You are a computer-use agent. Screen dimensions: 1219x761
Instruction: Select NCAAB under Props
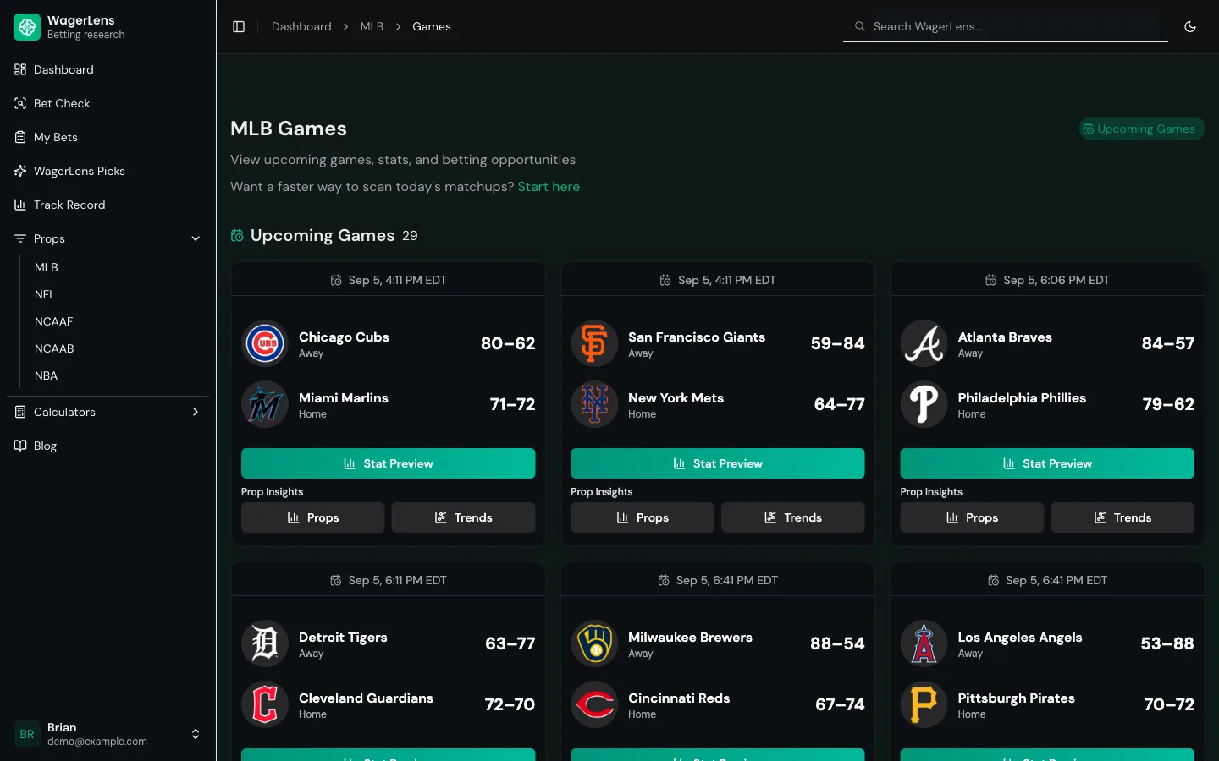point(54,348)
